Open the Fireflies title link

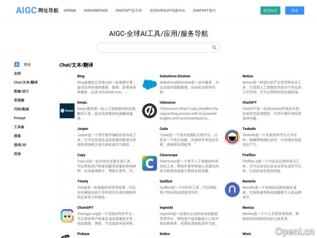click(x=249, y=155)
